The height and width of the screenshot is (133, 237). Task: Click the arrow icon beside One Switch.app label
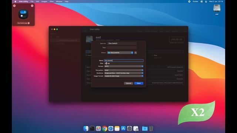(x=29, y=23)
